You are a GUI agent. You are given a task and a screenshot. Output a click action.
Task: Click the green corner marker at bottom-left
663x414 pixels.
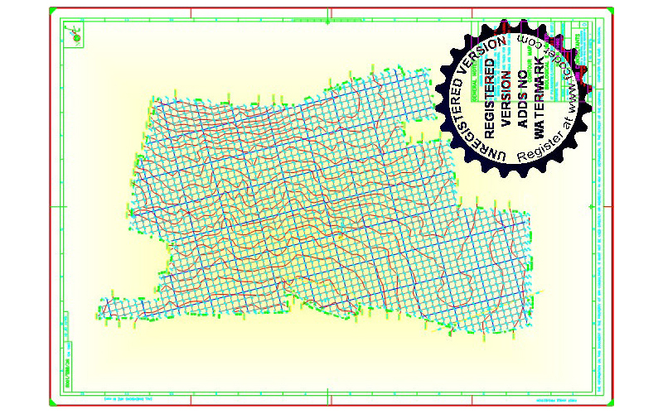[x=51, y=403]
